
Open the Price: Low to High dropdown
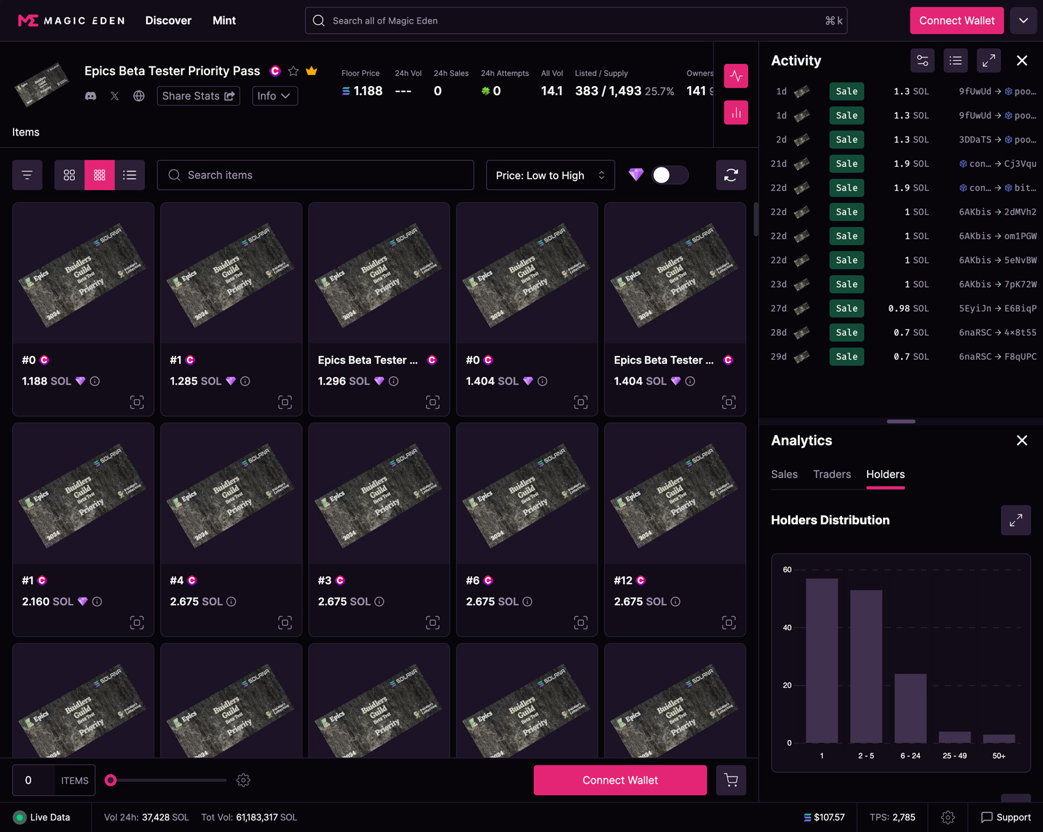(550, 175)
